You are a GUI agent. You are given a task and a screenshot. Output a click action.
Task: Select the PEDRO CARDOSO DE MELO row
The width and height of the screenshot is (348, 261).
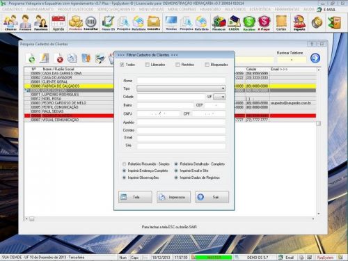pyautogui.click(x=170, y=103)
